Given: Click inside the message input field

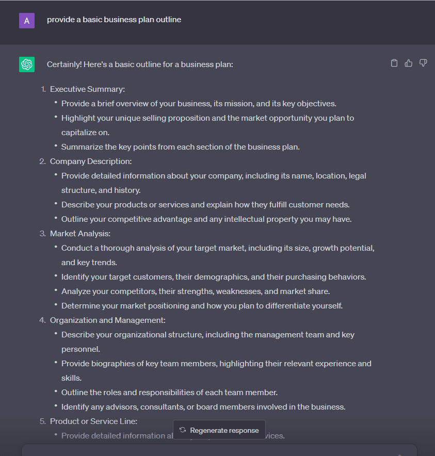Looking at the screenshot, I should pos(217,451).
